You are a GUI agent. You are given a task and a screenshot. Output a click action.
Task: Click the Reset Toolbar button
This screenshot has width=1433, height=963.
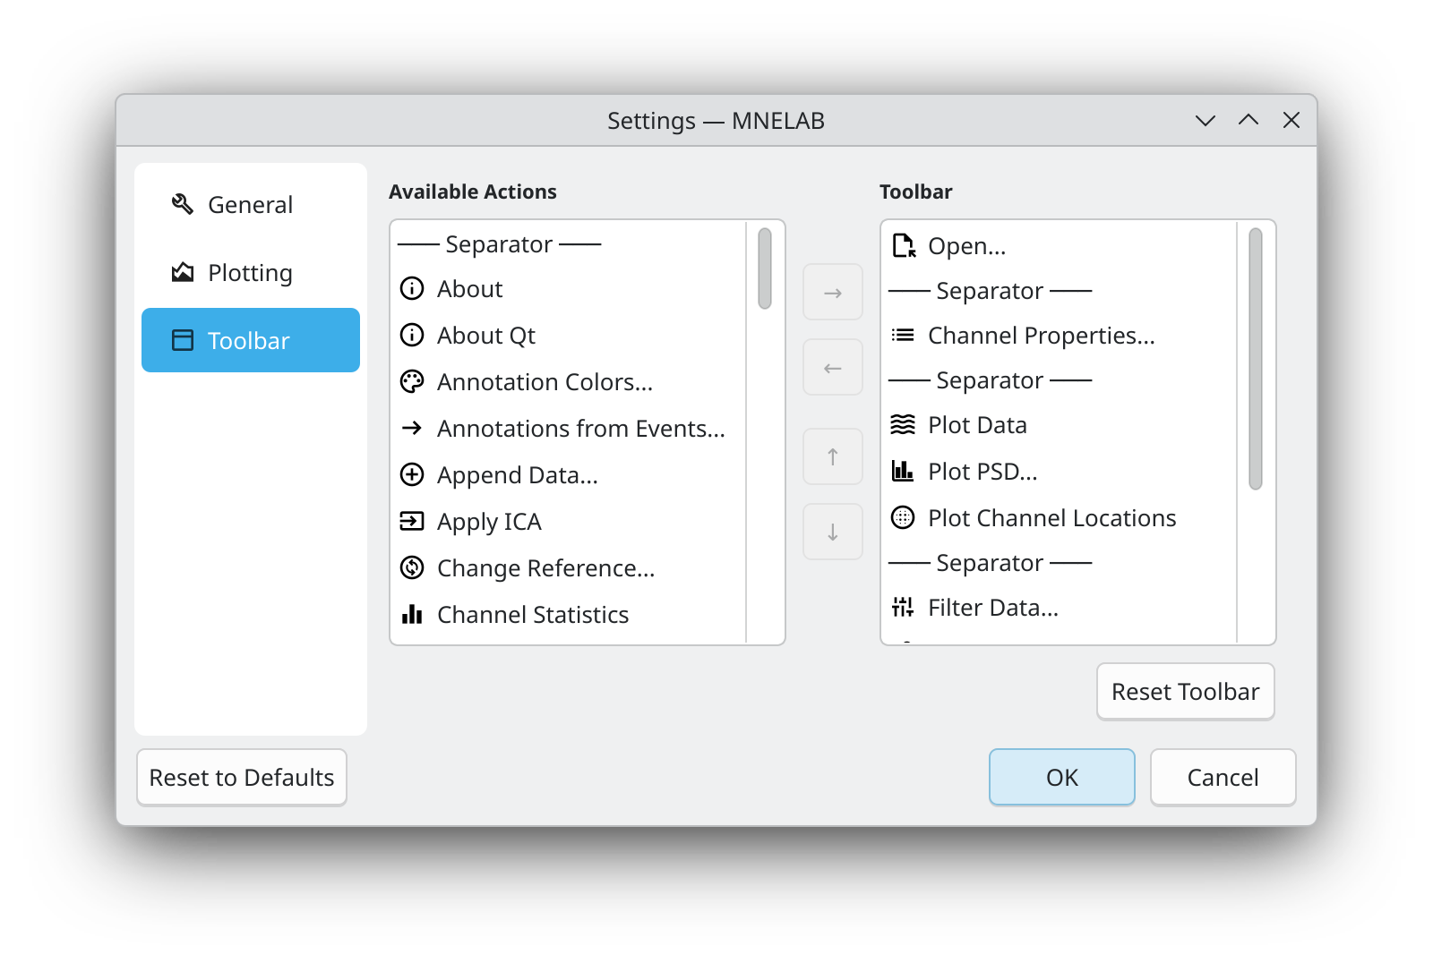pyautogui.click(x=1186, y=691)
